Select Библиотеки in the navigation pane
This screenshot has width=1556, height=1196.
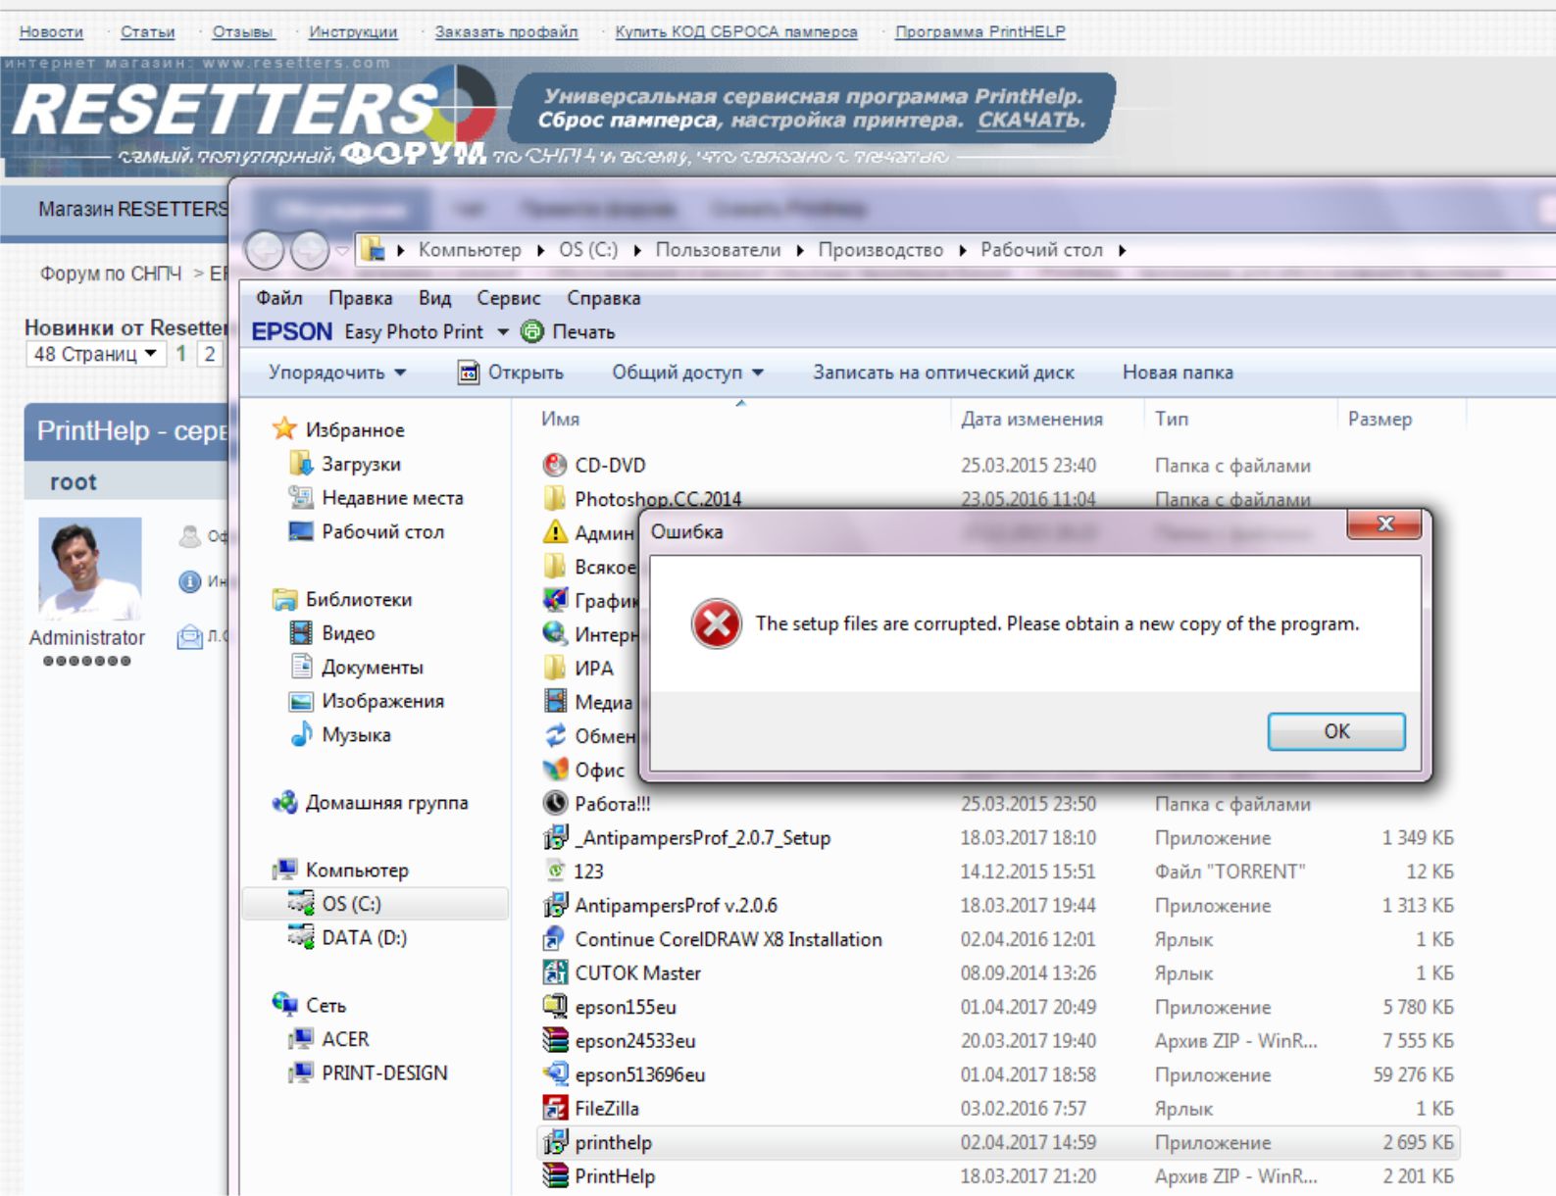point(358,599)
